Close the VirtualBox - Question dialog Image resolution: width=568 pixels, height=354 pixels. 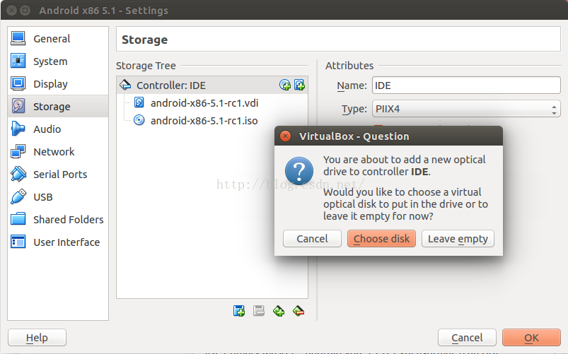click(286, 136)
